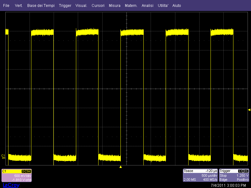Select the trigger time triangle below the grid
Screen dimensions: 251x188
point(121,167)
